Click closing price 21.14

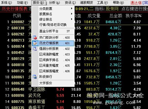(76, 95)
